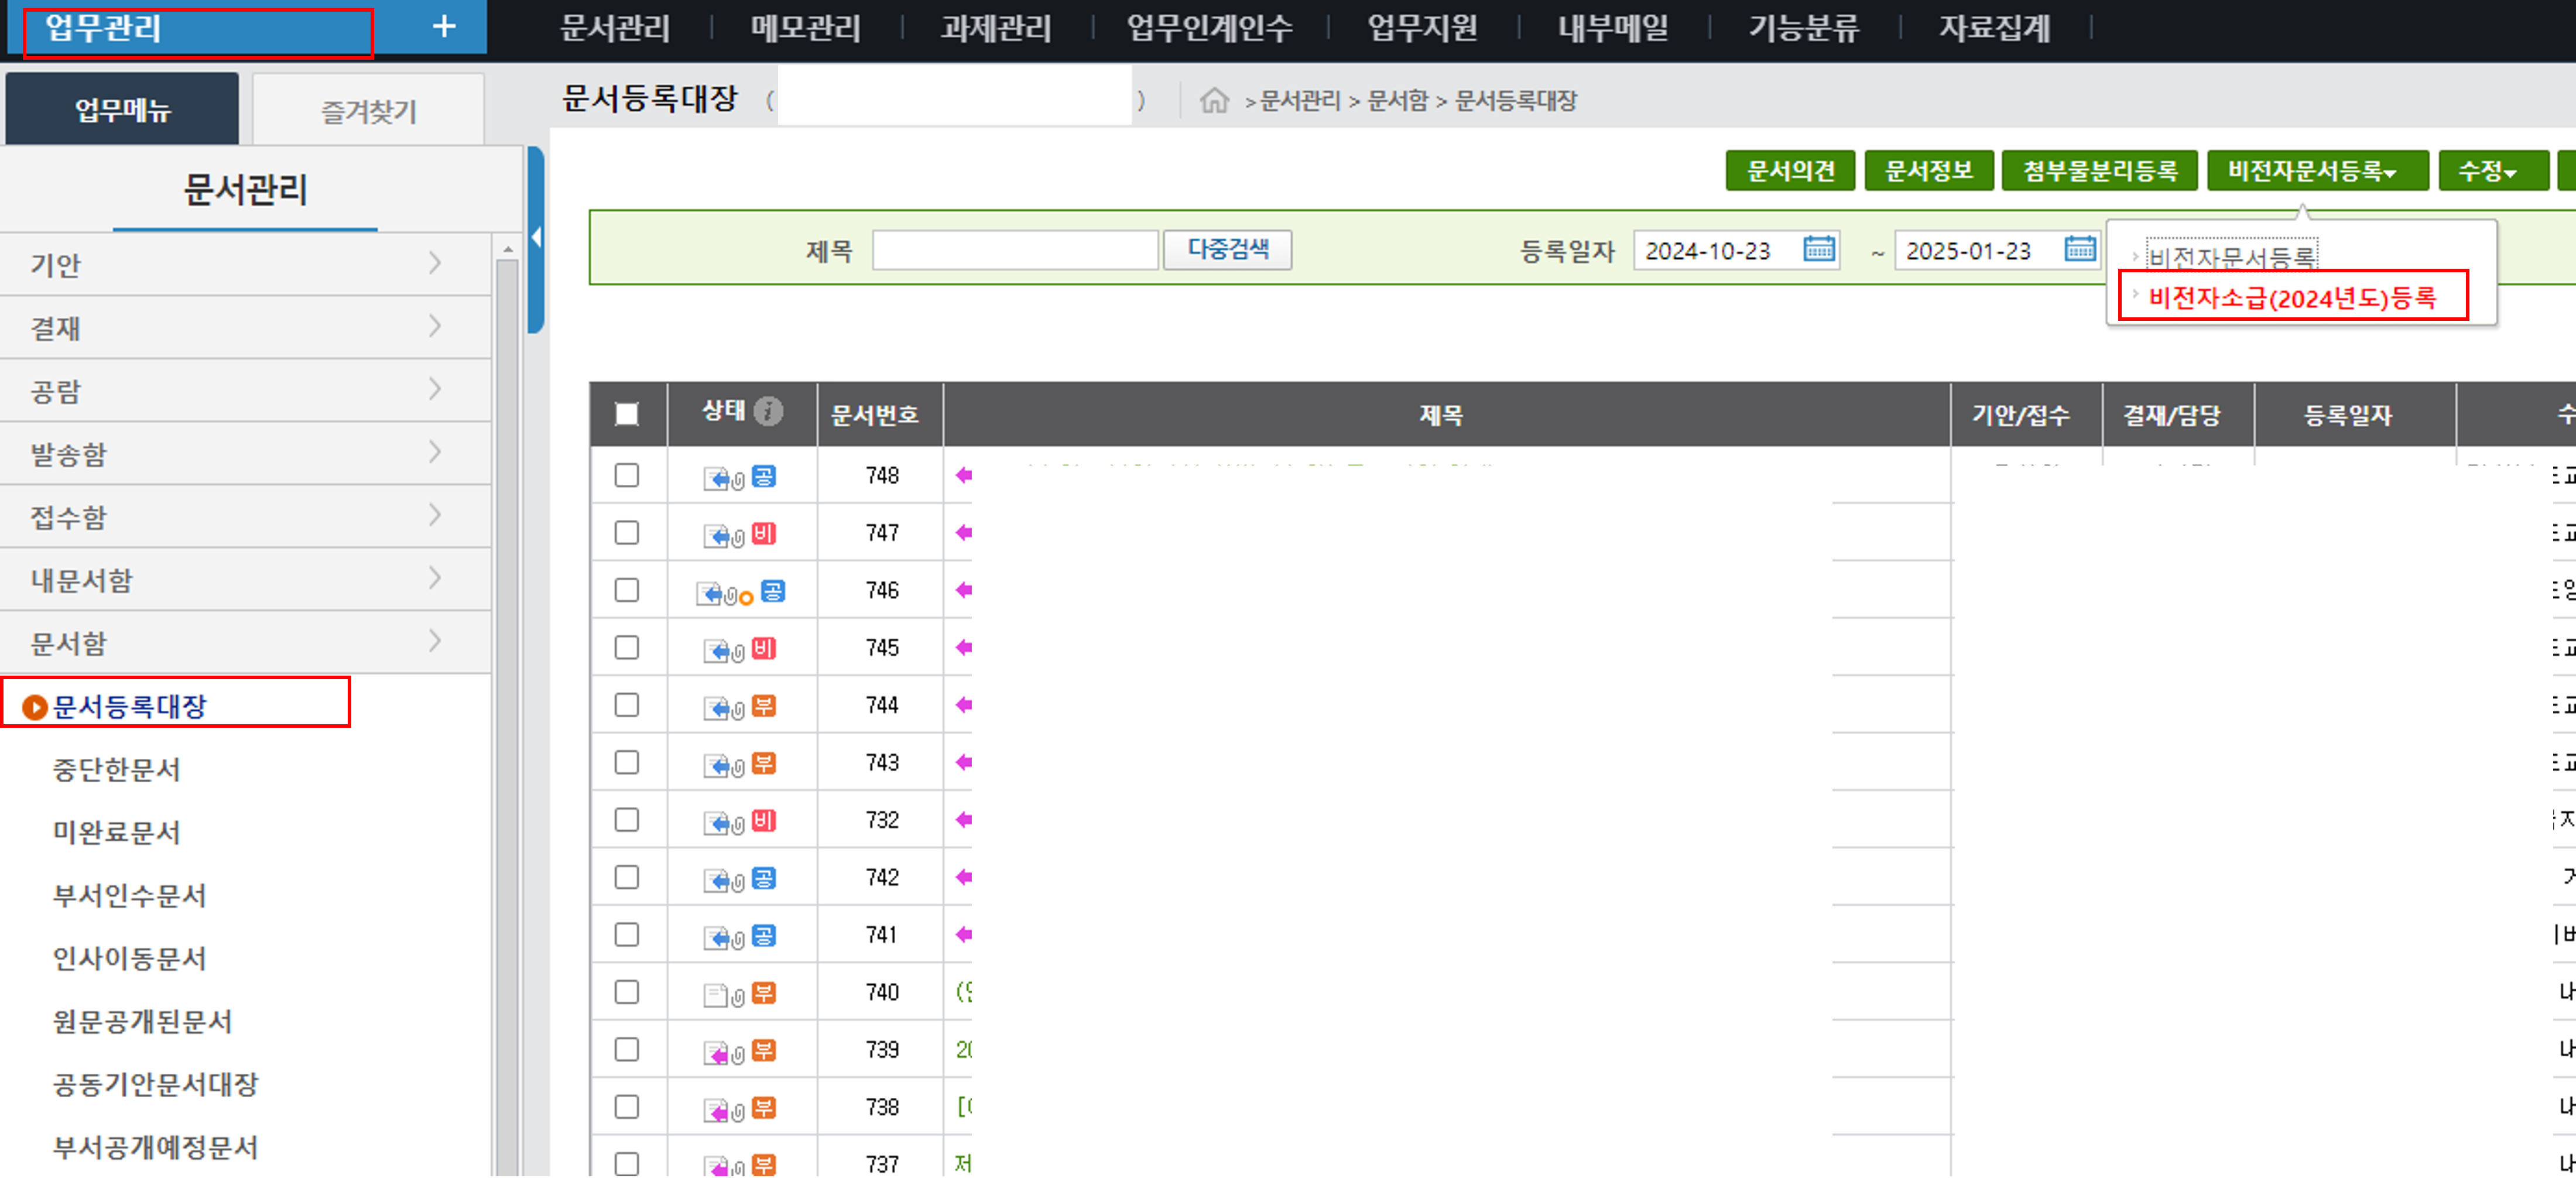The image size is (2576, 1178).
Task: Check the checkbox for document 746
Action: (x=627, y=590)
